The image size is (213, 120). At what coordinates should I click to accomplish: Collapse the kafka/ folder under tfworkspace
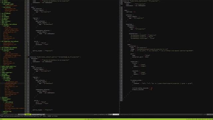click(x=5, y=101)
